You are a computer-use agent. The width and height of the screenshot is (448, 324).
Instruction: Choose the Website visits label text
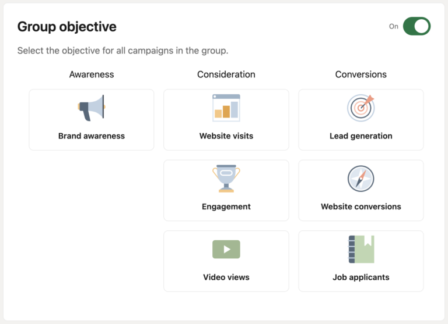(226, 136)
